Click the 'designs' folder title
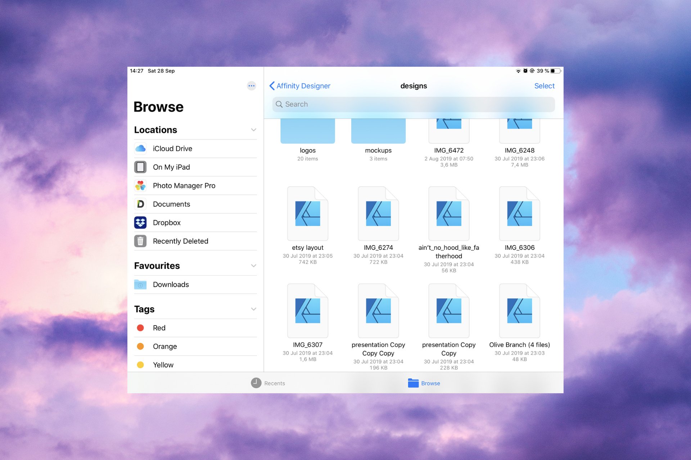The image size is (691, 460). pyautogui.click(x=414, y=86)
